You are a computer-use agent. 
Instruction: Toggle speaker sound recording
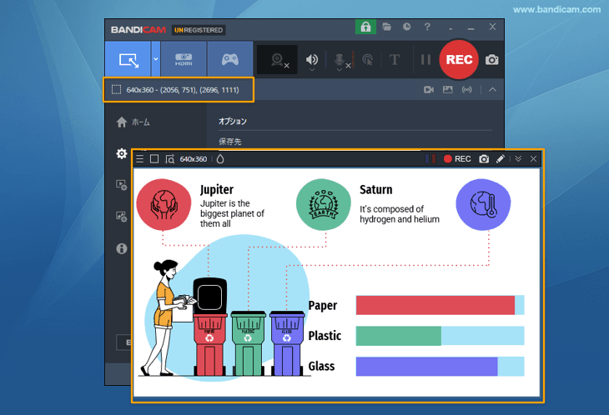[312, 60]
